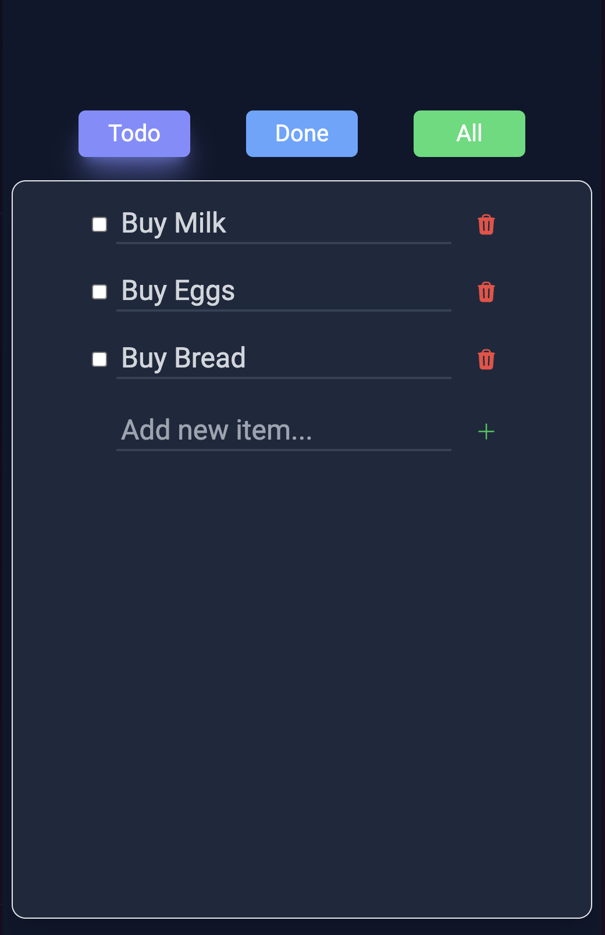Place cursor in Buy Bread text
Image resolution: width=605 pixels, height=935 pixels.
click(284, 359)
